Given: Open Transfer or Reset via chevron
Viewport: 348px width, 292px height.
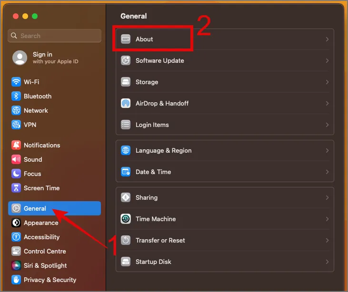Looking at the screenshot, I should pyautogui.click(x=327, y=240).
